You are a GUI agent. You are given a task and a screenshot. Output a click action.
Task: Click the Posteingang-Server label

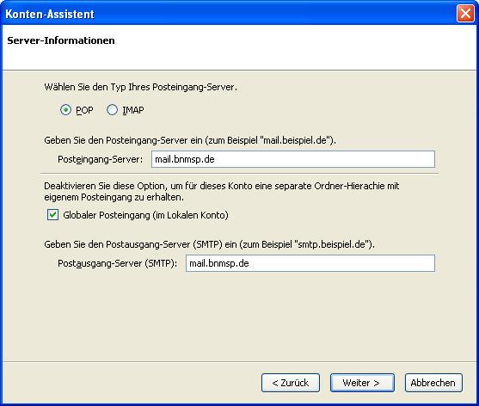point(101,159)
